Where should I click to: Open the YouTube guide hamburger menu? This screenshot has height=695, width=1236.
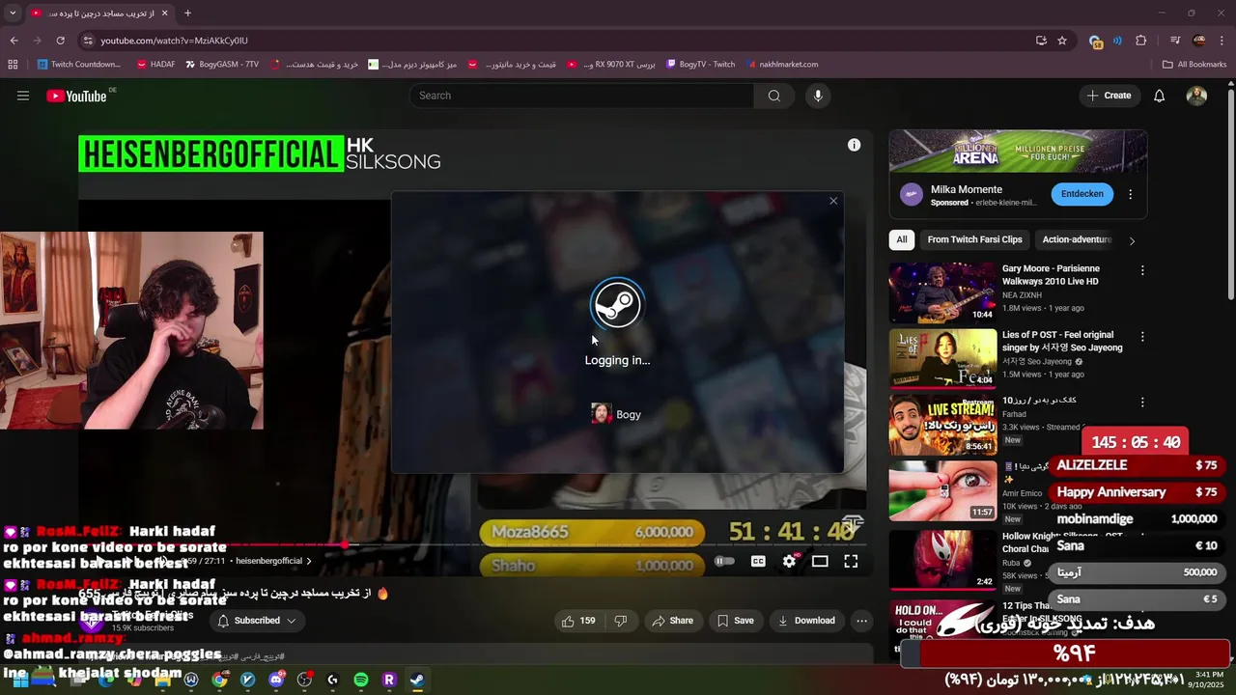23,96
